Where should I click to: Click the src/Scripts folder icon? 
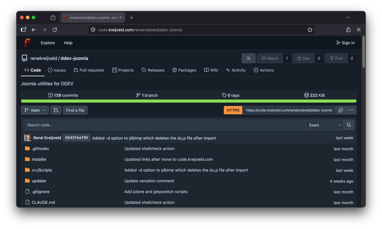pyautogui.click(x=27, y=170)
